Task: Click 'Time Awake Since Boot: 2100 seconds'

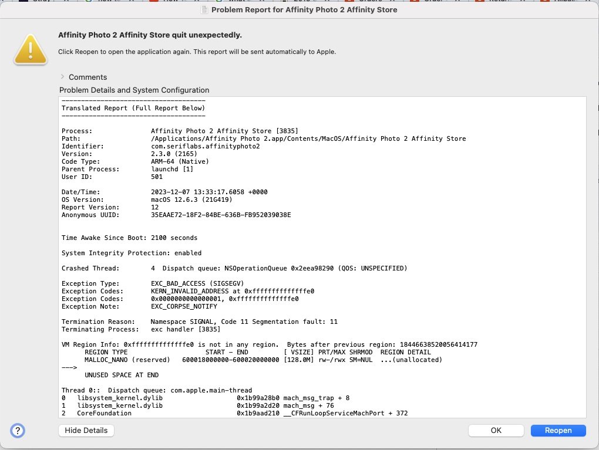Action: [130, 238]
